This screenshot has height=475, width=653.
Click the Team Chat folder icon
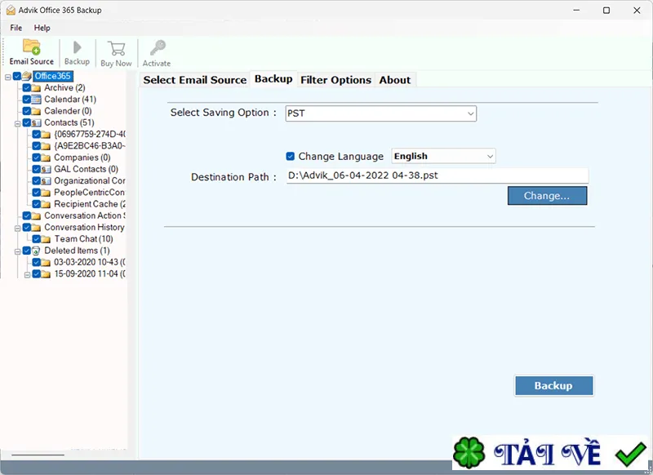(46, 239)
